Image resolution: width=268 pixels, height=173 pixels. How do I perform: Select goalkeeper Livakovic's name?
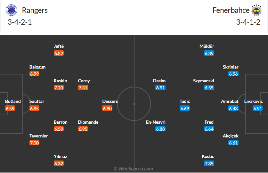point(254,101)
